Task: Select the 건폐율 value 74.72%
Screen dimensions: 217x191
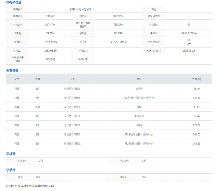Action: click(x=50, y=33)
